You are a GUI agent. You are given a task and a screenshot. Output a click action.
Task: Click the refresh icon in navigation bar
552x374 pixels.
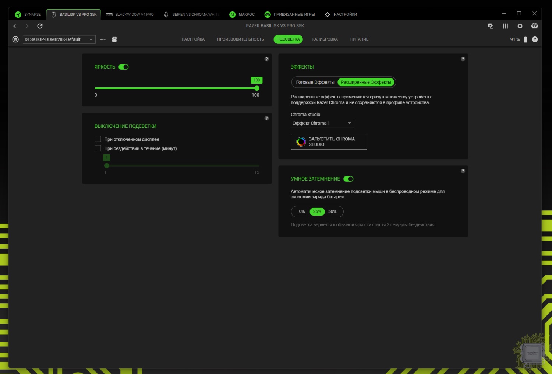tap(40, 26)
